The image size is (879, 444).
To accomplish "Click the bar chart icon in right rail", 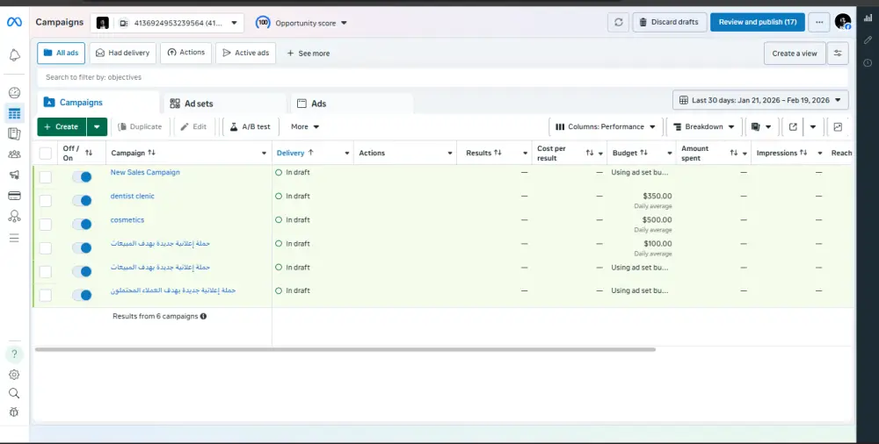I will [868, 18].
